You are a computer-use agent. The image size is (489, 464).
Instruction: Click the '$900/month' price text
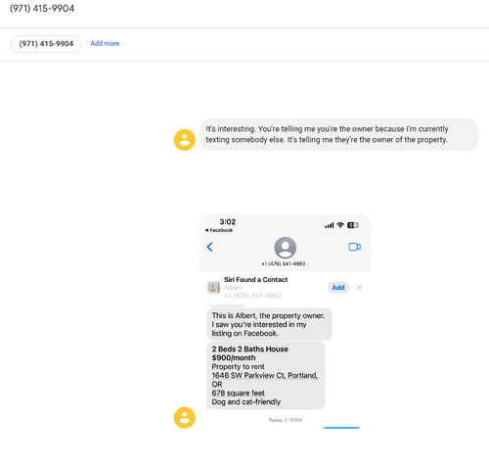coord(234,358)
